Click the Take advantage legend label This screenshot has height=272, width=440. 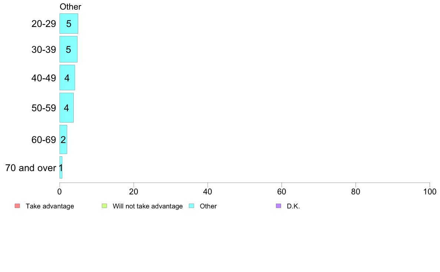(50, 206)
